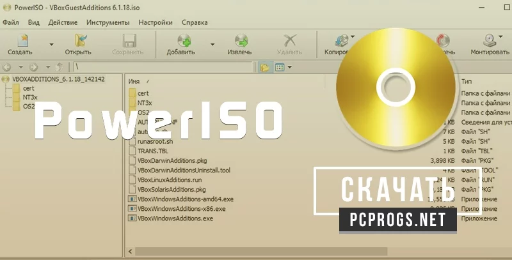Select the VBoxWindowsAdditions.exe file
The width and height of the screenshot is (512, 260).
(x=175, y=218)
